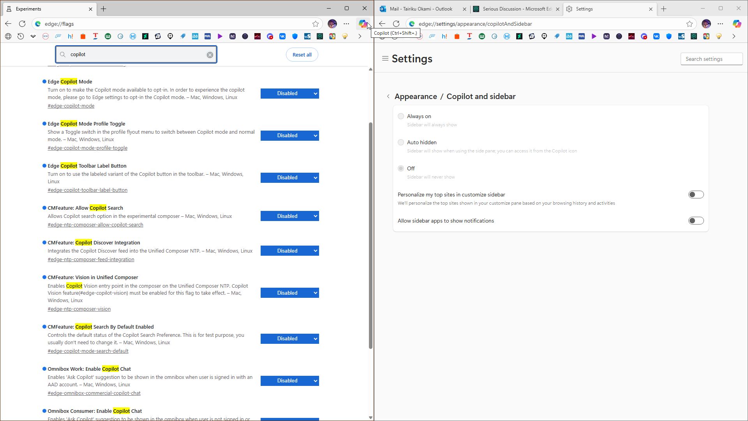Toggle Allow sidebar apps to show notifications

tap(696, 221)
